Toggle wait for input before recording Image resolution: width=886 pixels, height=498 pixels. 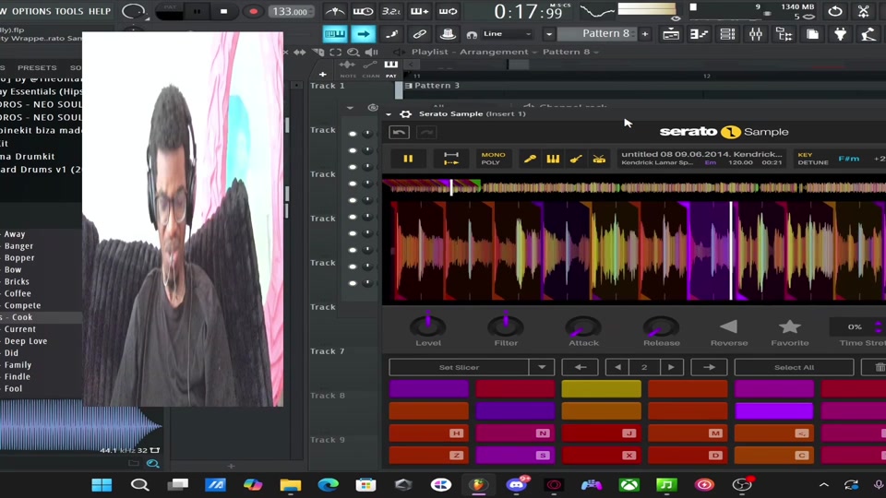(363, 11)
